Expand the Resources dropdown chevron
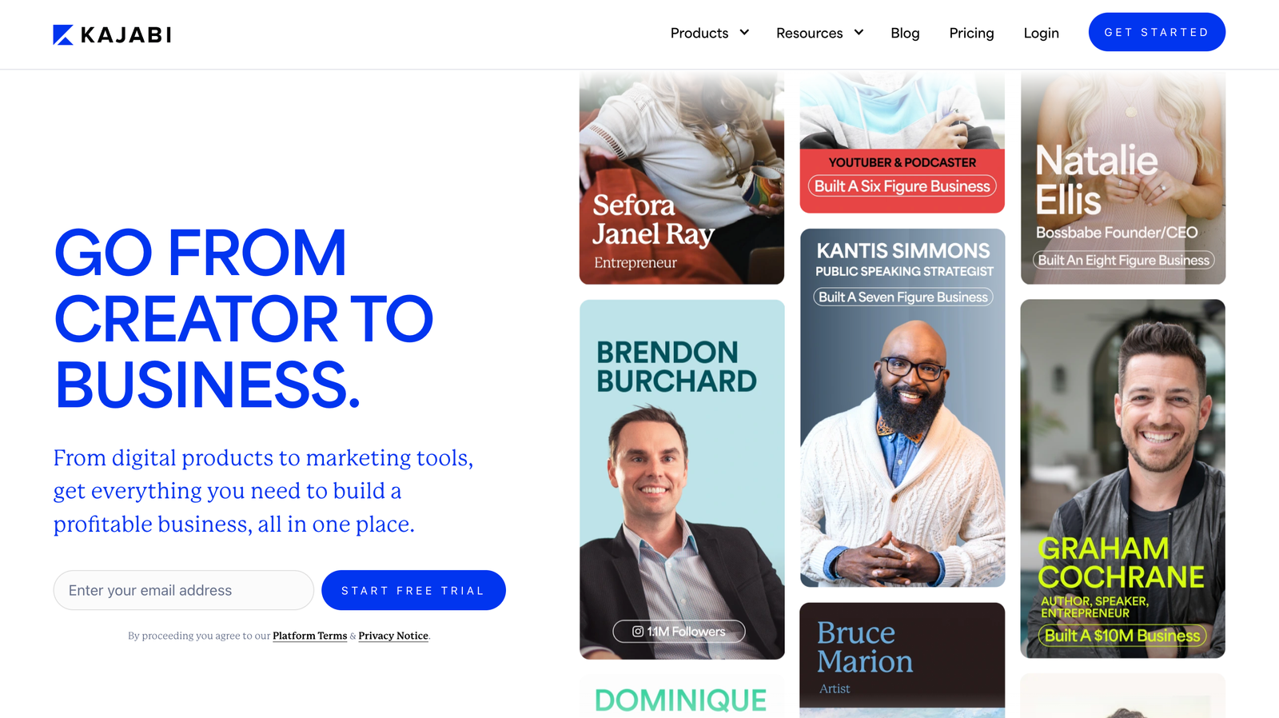 pos(859,32)
